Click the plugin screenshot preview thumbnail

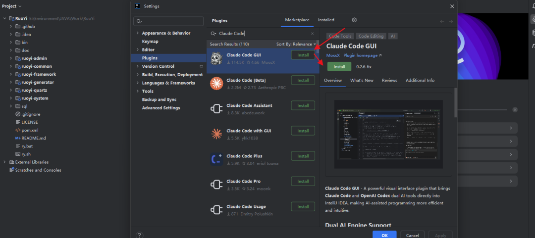[389, 134]
